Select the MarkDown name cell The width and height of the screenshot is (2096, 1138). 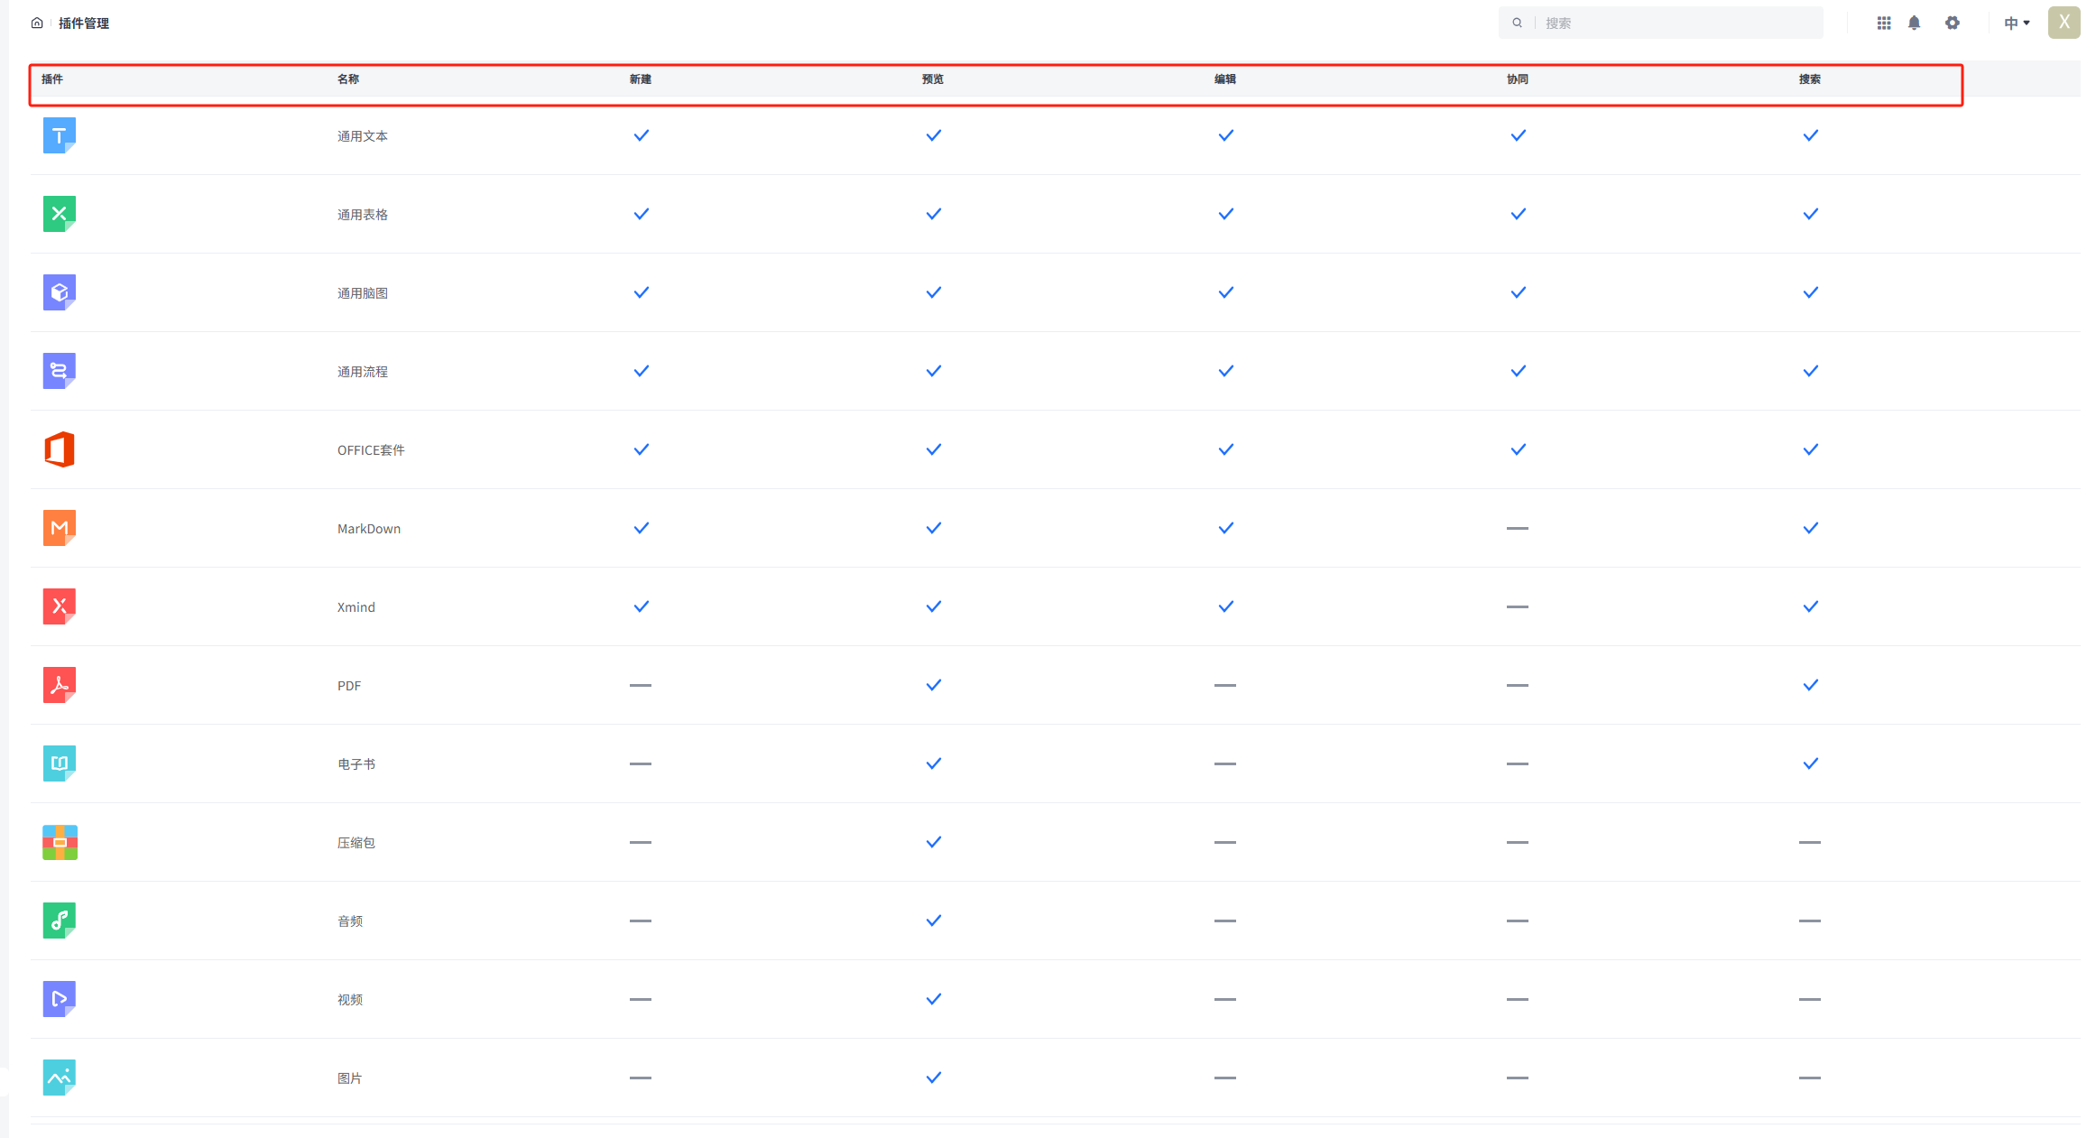coord(369,529)
